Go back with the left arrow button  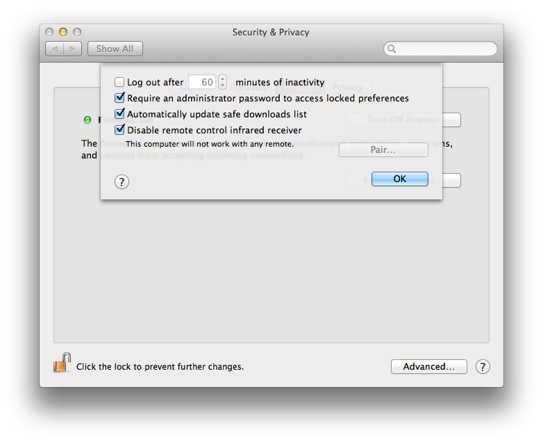(54, 49)
